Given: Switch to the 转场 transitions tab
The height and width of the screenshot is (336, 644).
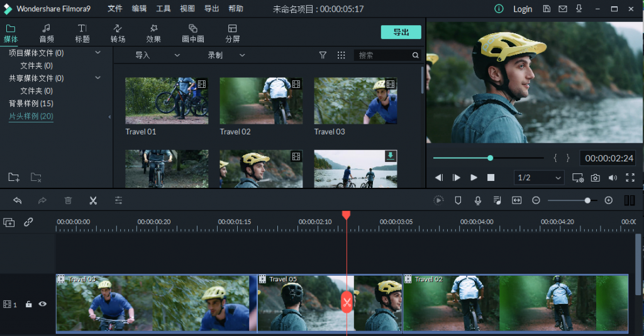Looking at the screenshot, I should click(x=118, y=34).
